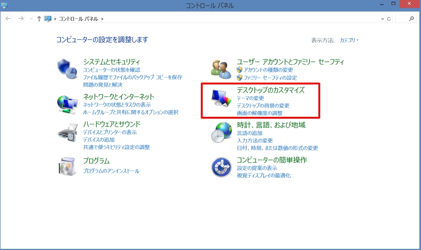Click 画面の解像度の調整 link

click(260, 113)
